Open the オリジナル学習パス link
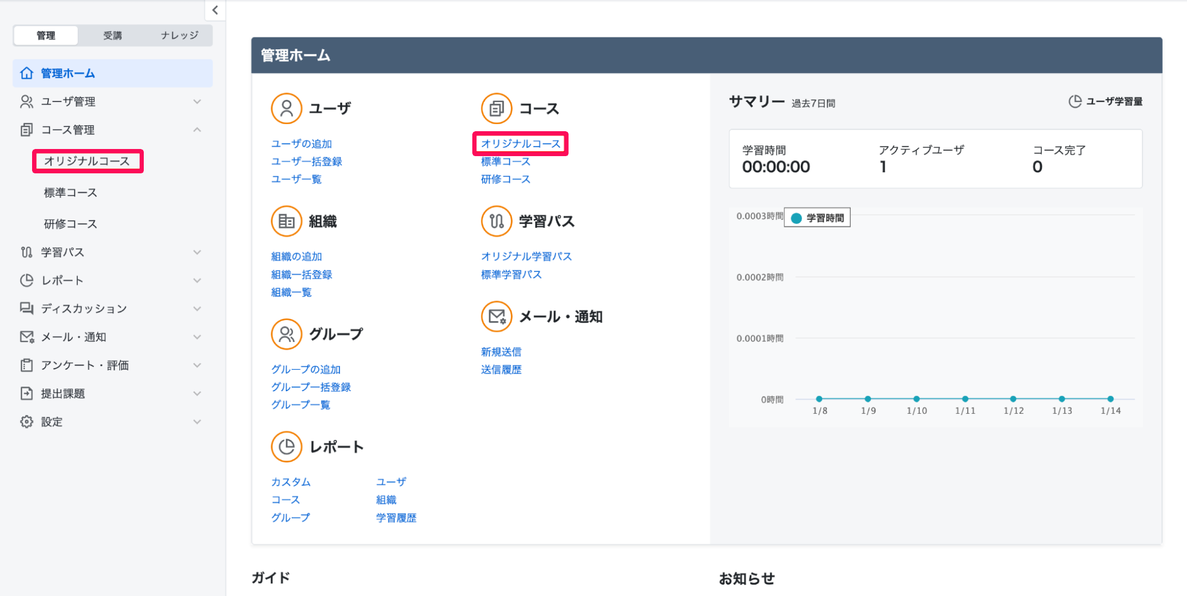The height and width of the screenshot is (596, 1187). (526, 256)
